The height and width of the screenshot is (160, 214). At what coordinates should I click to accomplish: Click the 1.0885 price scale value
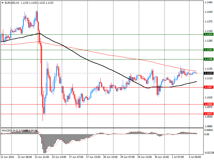tap(209, 126)
